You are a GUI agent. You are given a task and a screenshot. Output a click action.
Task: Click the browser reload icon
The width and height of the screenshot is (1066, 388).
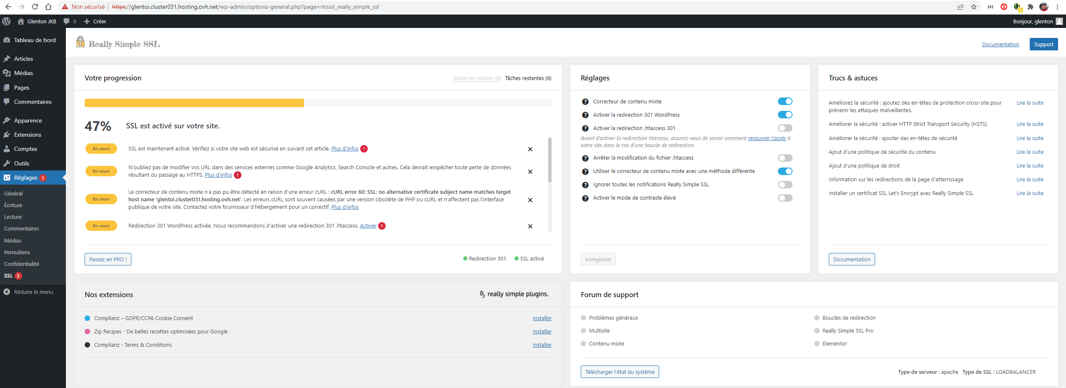click(x=35, y=7)
